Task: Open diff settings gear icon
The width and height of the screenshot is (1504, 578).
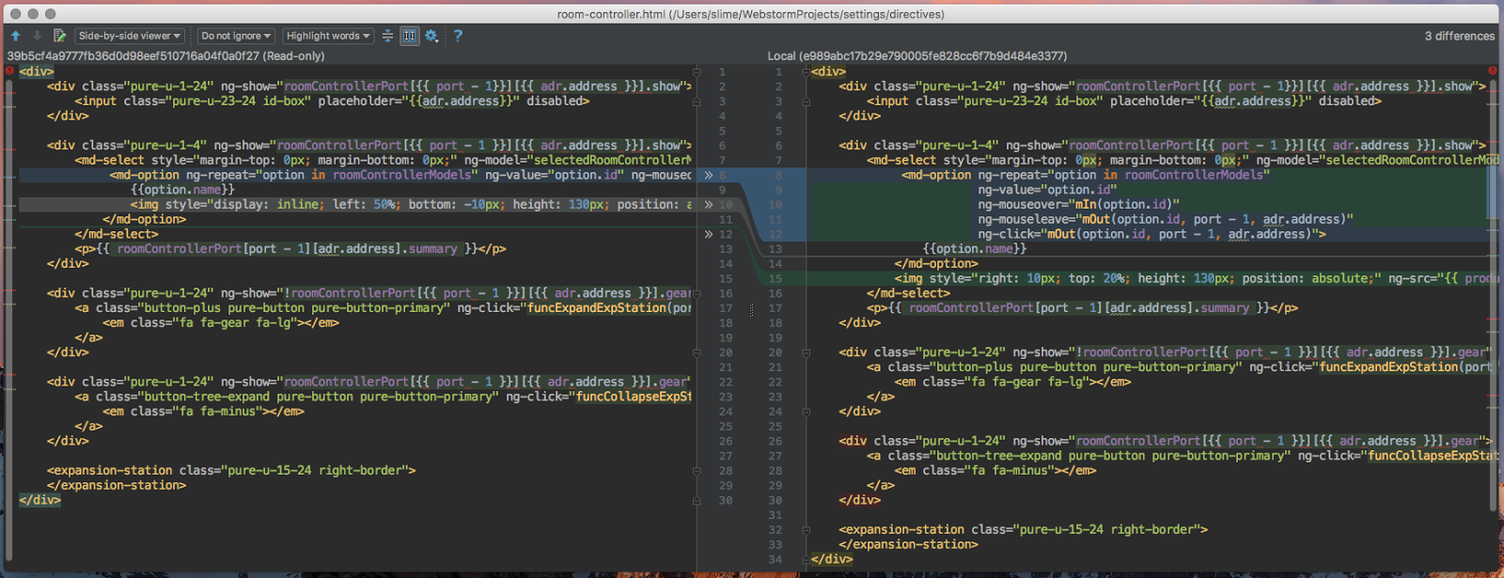Action: coord(431,36)
